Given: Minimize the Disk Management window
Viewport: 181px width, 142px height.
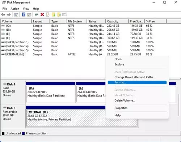Looking at the screenshot, I should click(154, 2).
